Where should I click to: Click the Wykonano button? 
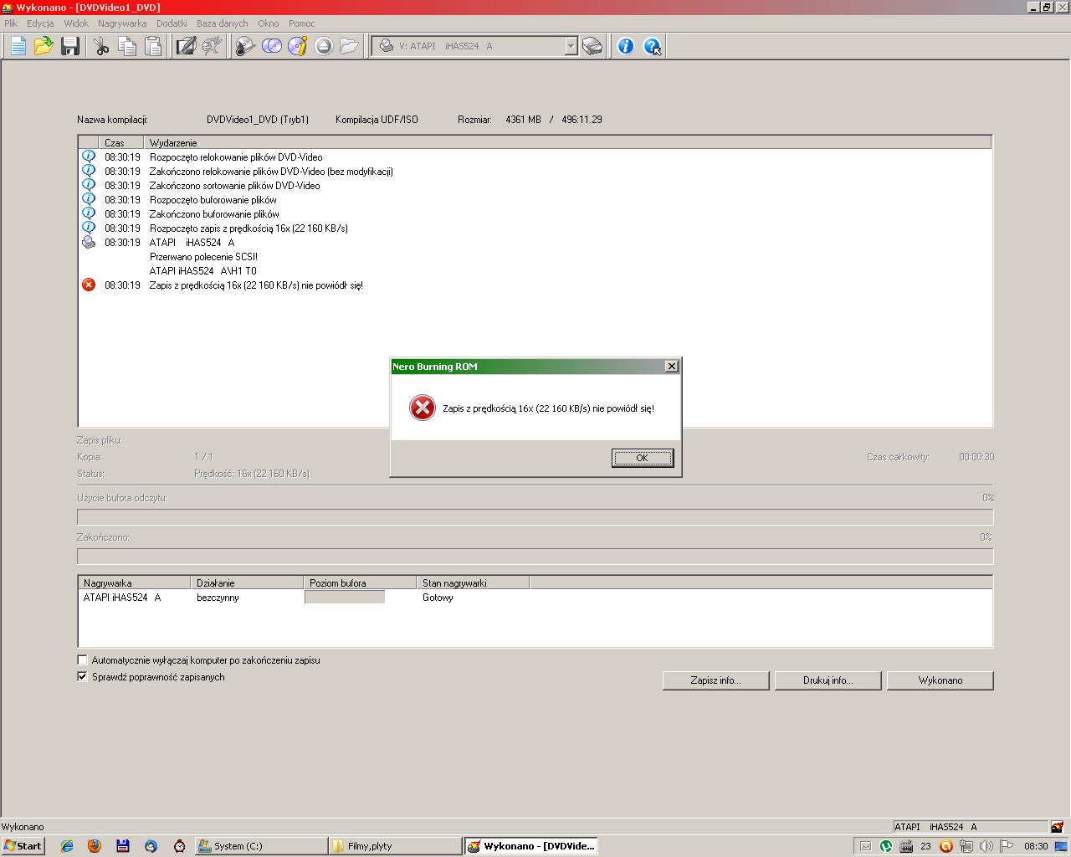coord(940,680)
